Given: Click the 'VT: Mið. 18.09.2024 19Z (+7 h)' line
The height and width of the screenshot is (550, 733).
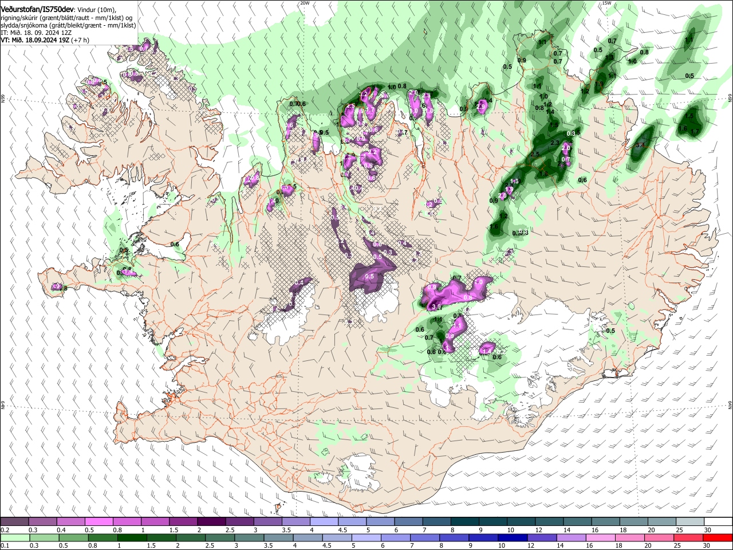Looking at the screenshot, I should (x=45, y=40).
